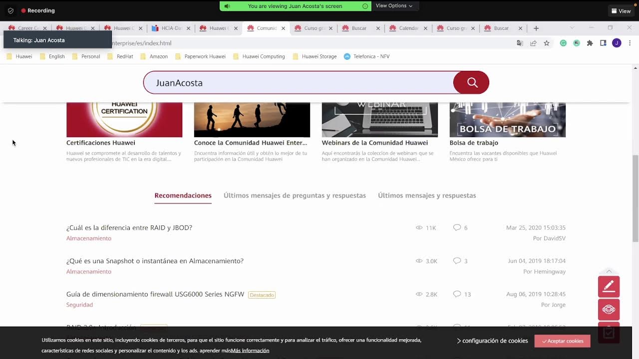Click the Chrome share page icon
The width and height of the screenshot is (639, 359).
coord(533,43)
